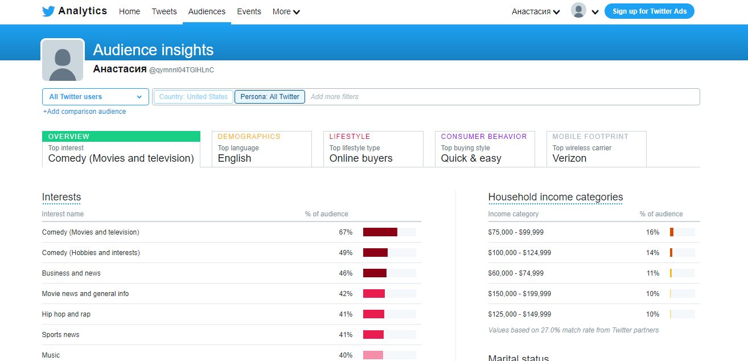This screenshot has width=748, height=361.
Task: Click the Sign up for Twitter Ads button
Action: (649, 11)
